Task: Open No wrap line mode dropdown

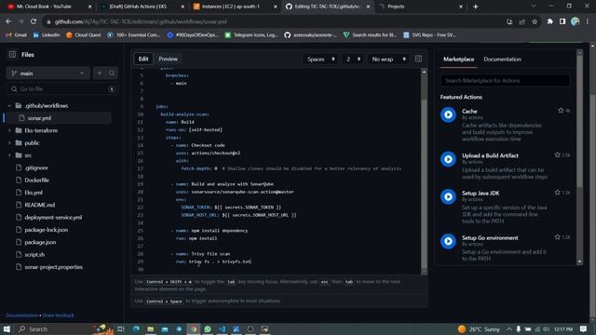Action: click(388, 59)
